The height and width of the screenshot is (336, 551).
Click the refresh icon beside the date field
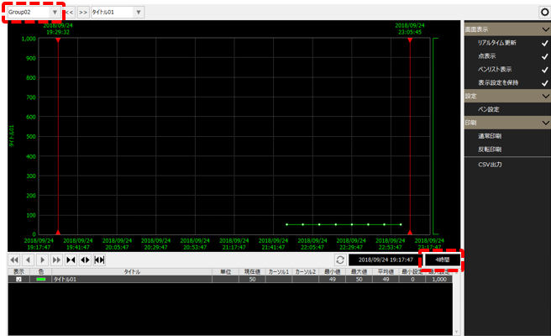[339, 260]
